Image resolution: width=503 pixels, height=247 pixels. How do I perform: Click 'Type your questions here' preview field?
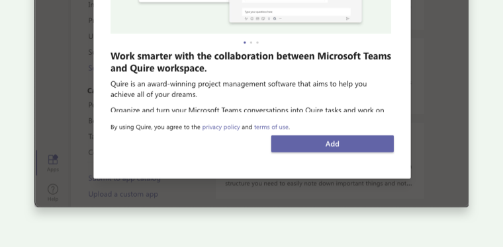(x=296, y=12)
